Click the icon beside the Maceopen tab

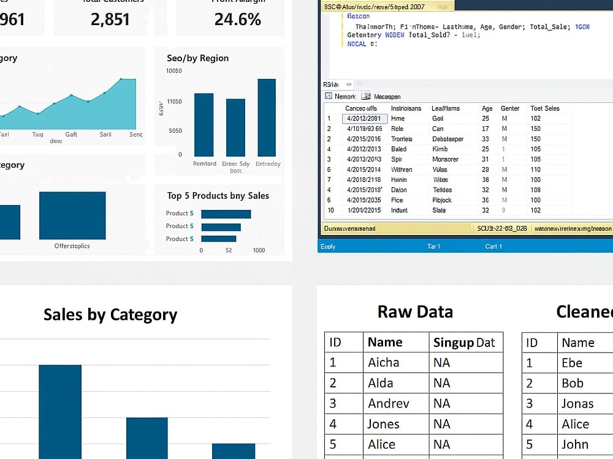(x=366, y=96)
